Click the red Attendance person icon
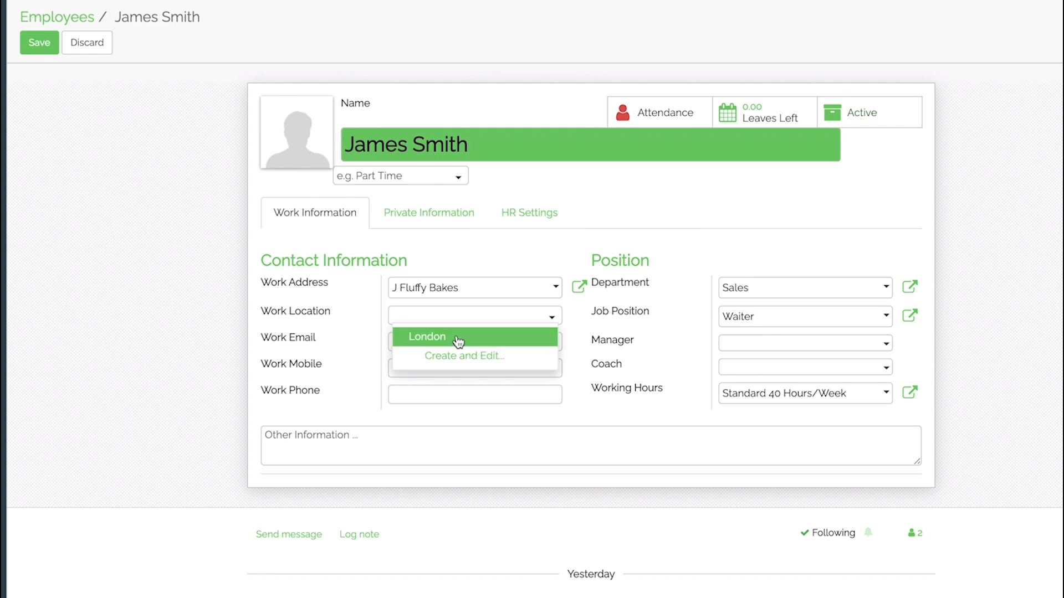The height and width of the screenshot is (598, 1064). [x=622, y=112]
